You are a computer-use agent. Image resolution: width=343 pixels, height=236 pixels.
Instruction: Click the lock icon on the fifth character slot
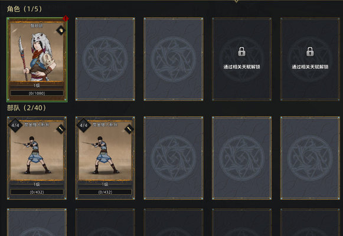click(x=310, y=51)
